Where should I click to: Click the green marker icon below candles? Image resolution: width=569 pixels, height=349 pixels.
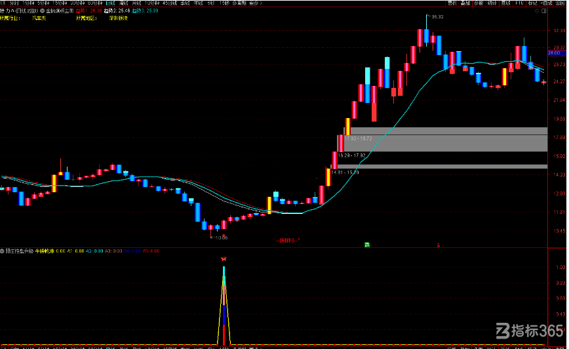[x=367, y=245]
